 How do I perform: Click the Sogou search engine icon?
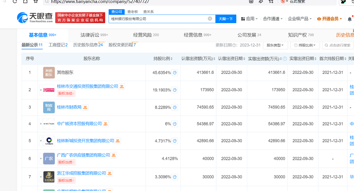pyautogui.click(x=283, y=1)
